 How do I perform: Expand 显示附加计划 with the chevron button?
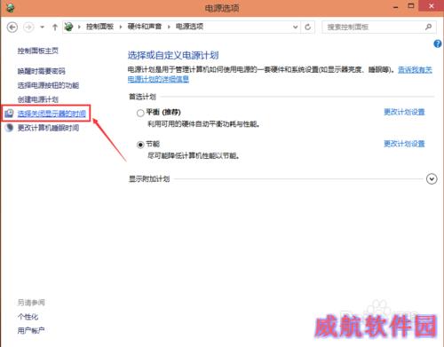tap(432, 179)
